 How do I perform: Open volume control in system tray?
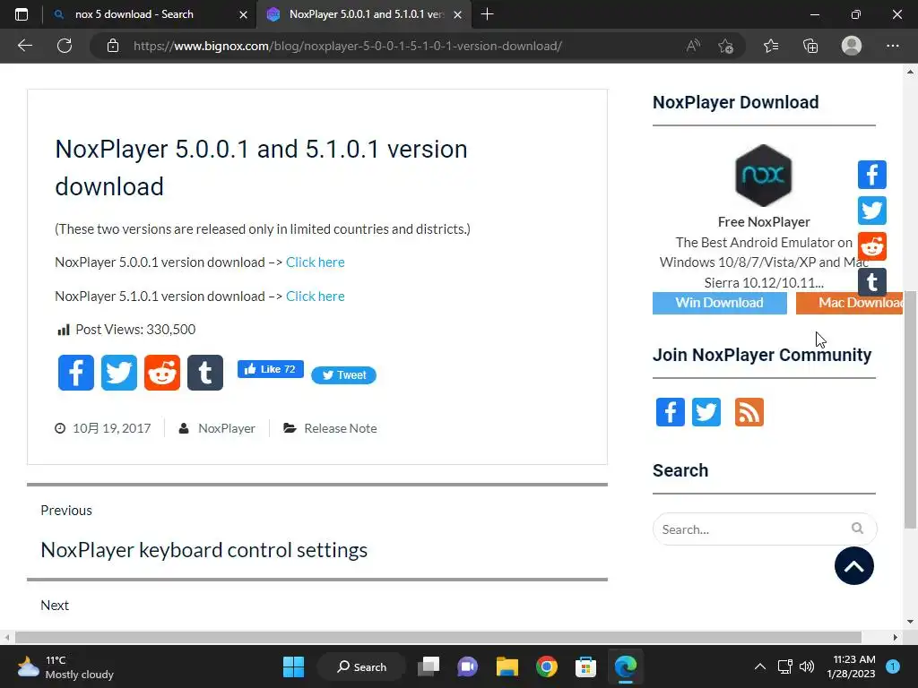(807, 666)
